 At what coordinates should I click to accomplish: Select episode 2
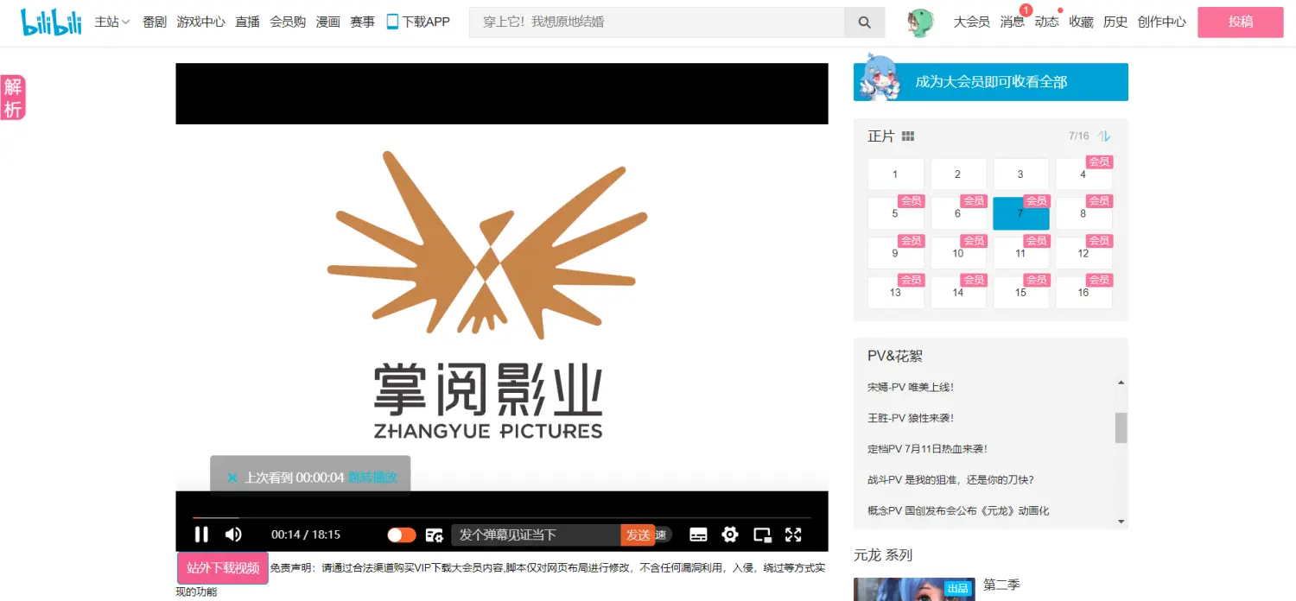click(x=957, y=174)
